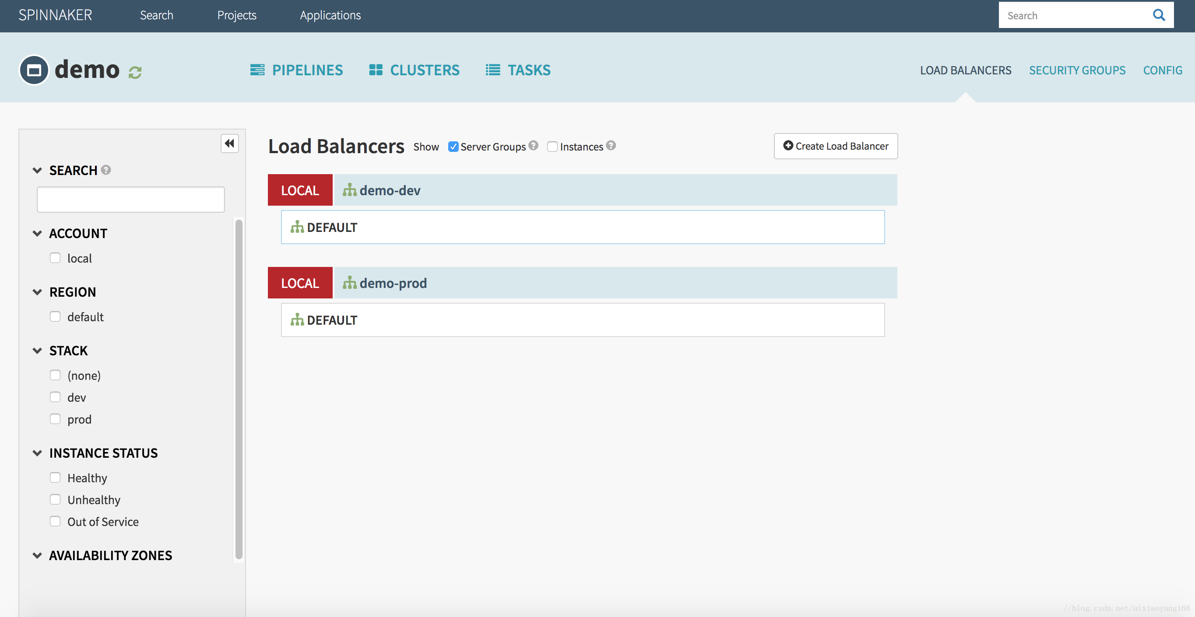Click the Clusters grid icon
Viewport: 1195px width, 617px height.
click(376, 70)
